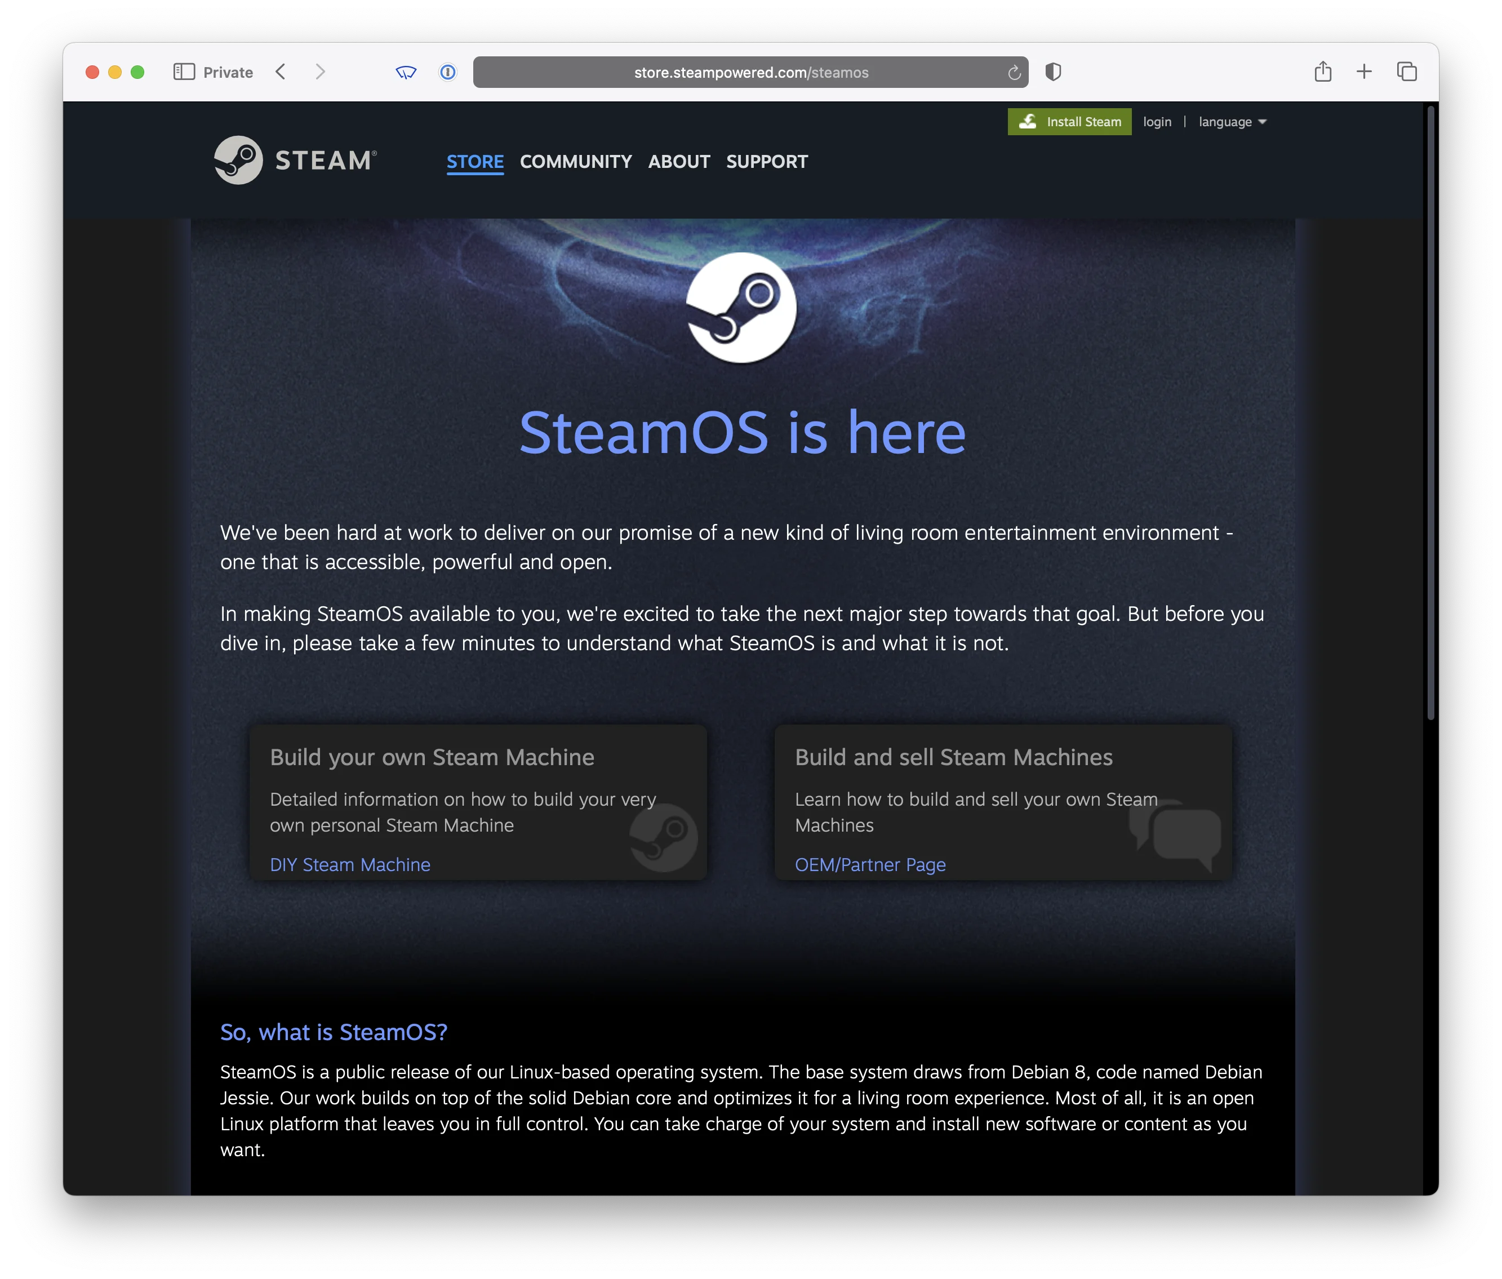Go back with the back arrow
The image size is (1502, 1279).
point(281,72)
